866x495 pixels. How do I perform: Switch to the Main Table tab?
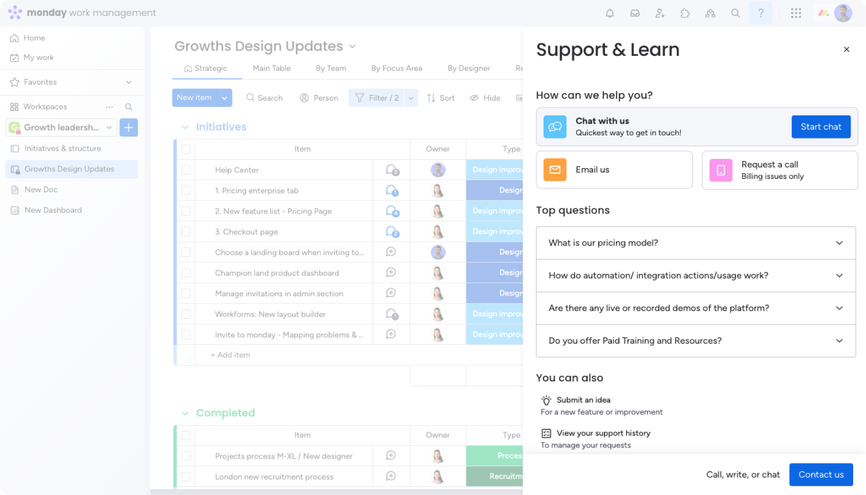(271, 69)
